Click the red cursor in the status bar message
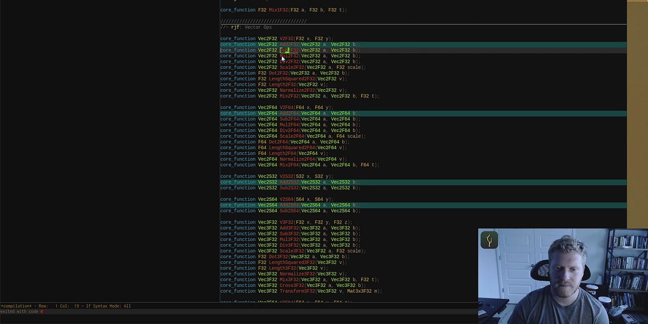Image resolution: width=648 pixels, height=324 pixels. click(x=44, y=312)
